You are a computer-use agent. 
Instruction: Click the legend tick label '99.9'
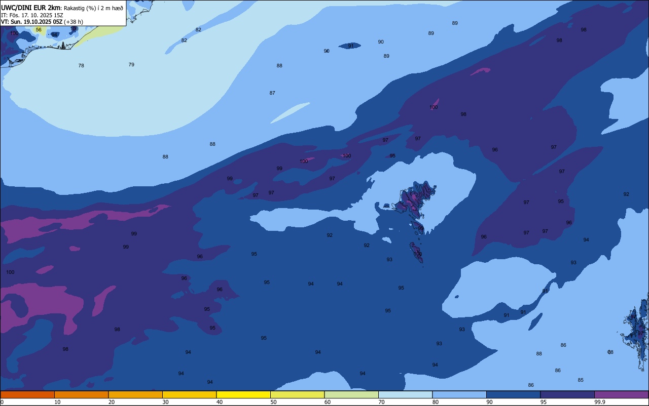coord(600,402)
